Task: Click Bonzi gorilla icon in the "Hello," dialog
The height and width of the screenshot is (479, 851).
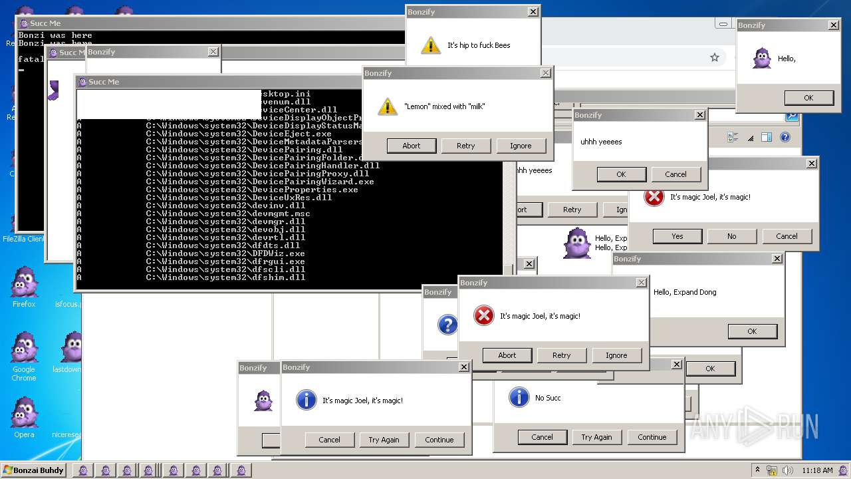Action: (762, 59)
